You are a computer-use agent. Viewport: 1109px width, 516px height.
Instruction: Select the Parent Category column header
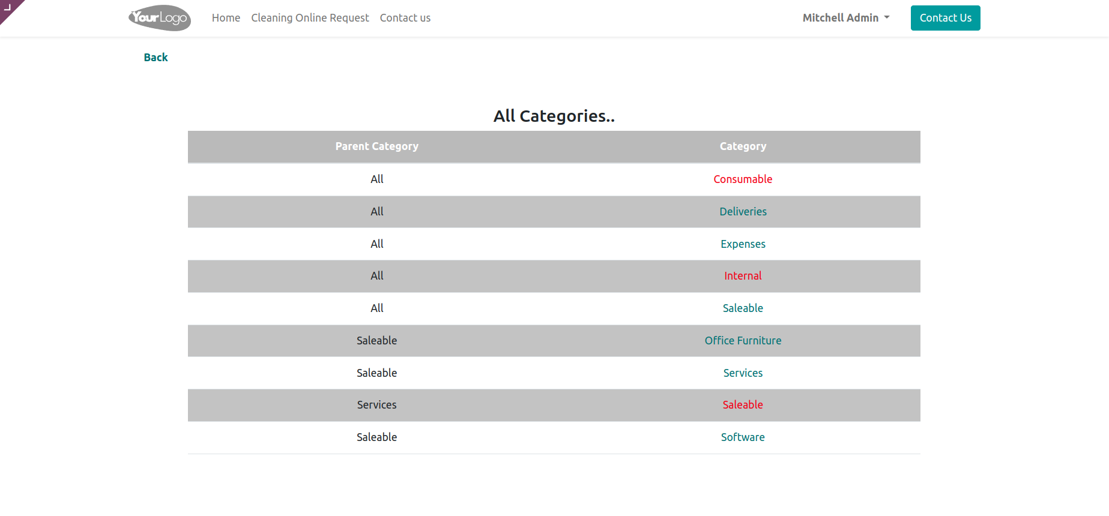point(376,146)
